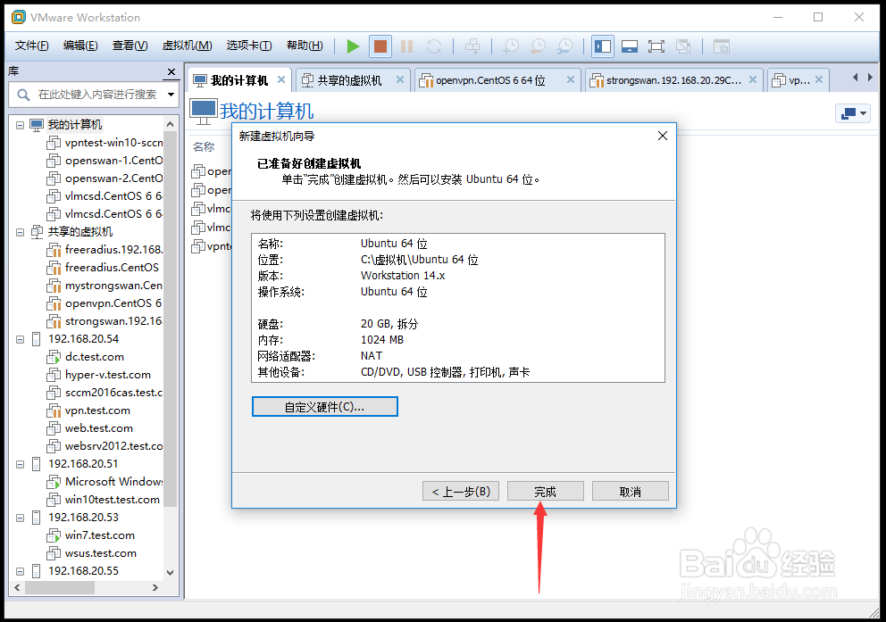The height and width of the screenshot is (622, 886).
Task: Click the Full Screen mode icon
Action: (656, 46)
